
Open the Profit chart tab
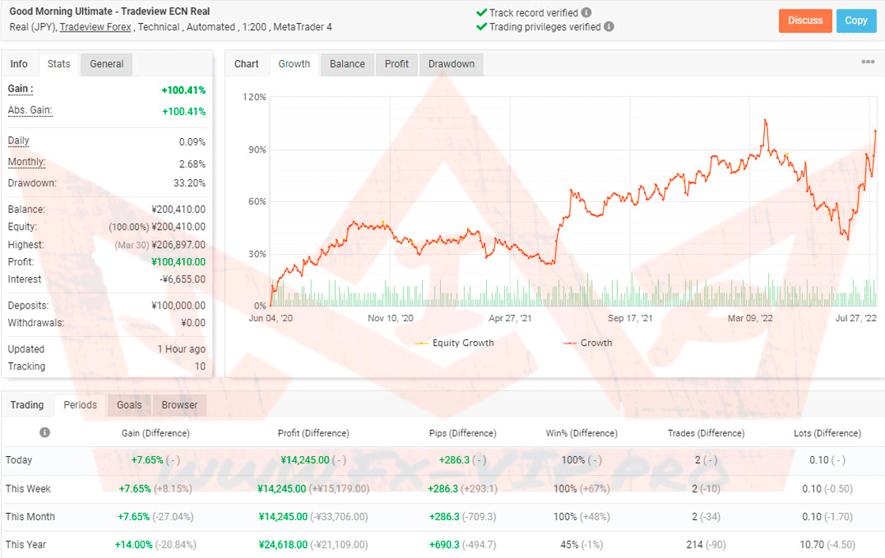[397, 64]
